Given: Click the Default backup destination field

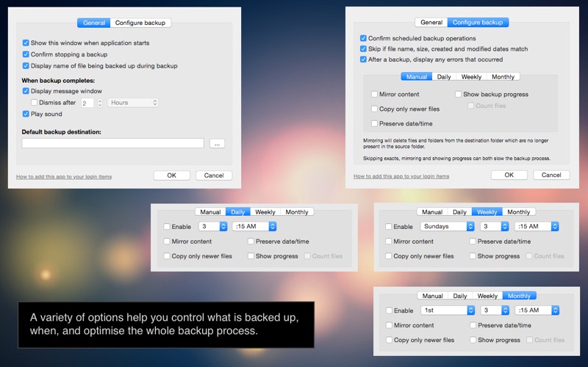Looking at the screenshot, I should (x=112, y=143).
